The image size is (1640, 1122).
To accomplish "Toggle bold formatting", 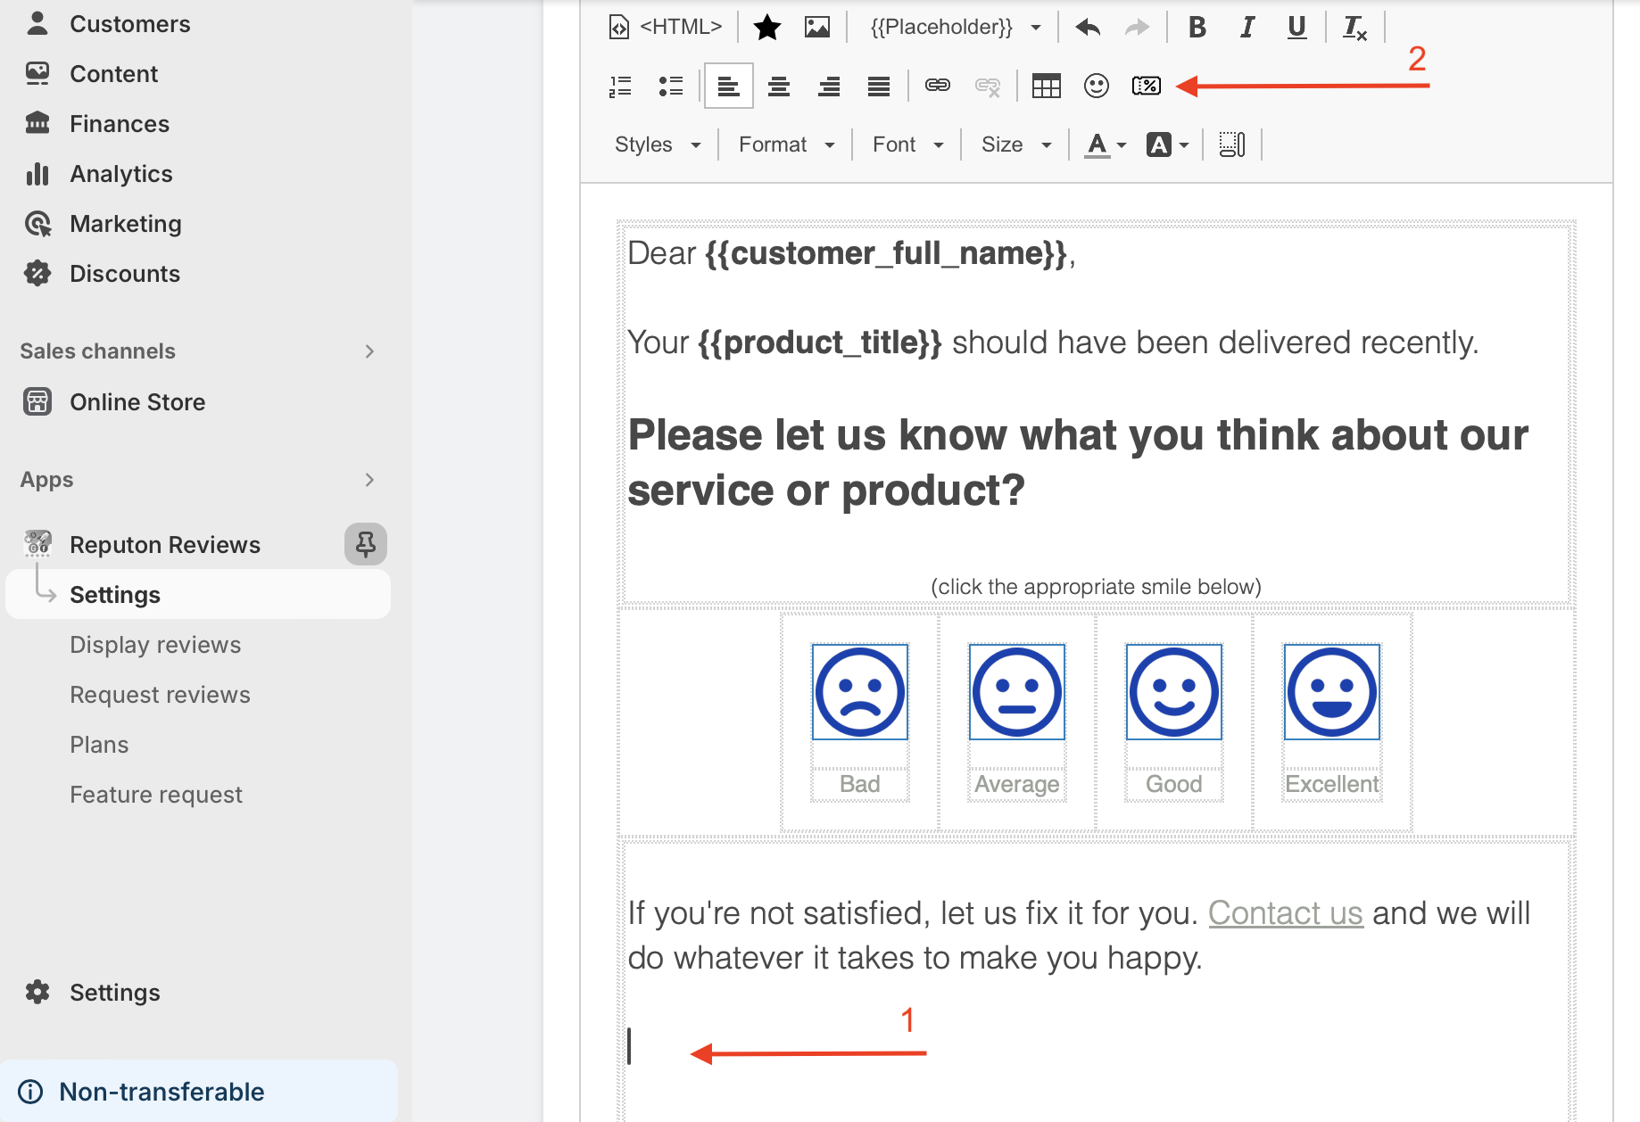I will coord(1197,28).
